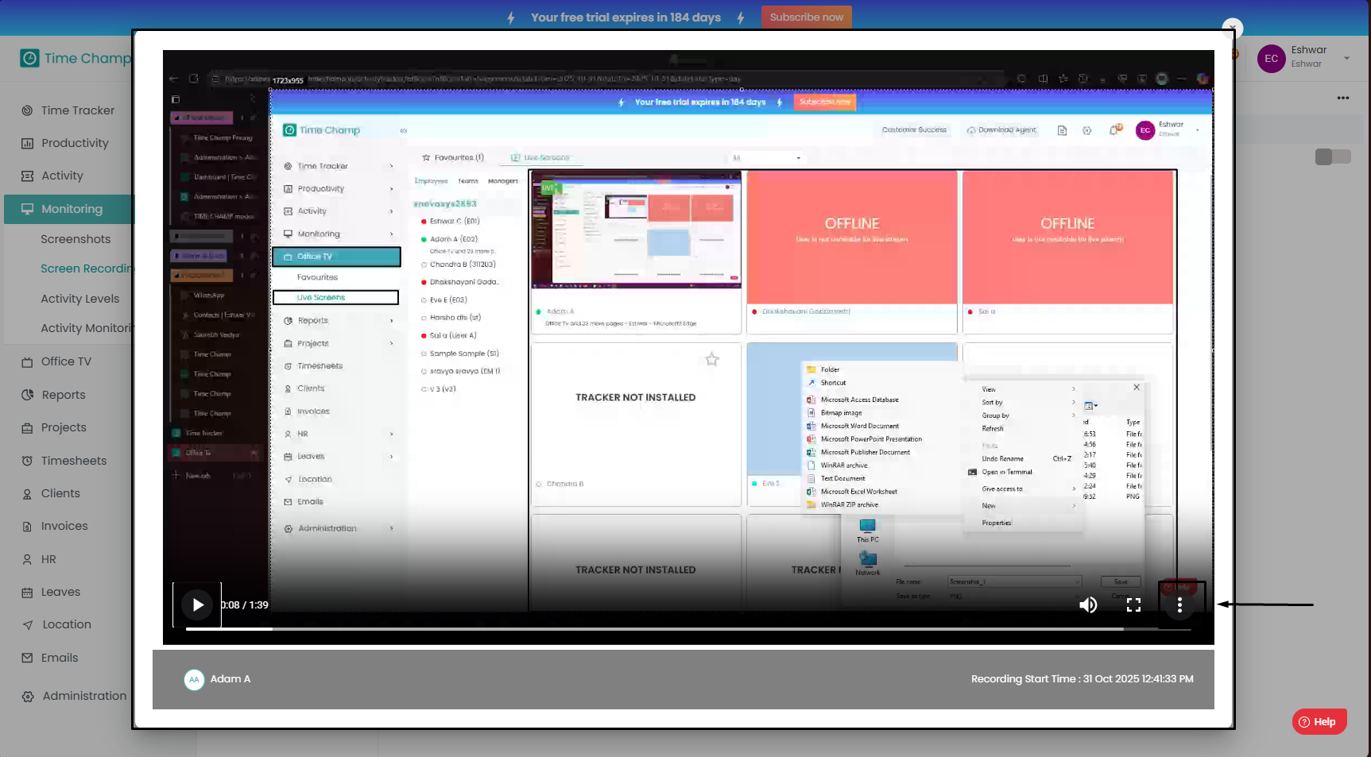Image resolution: width=1371 pixels, height=757 pixels.
Task: Click the Emails sidebar icon
Action: click(x=27, y=658)
